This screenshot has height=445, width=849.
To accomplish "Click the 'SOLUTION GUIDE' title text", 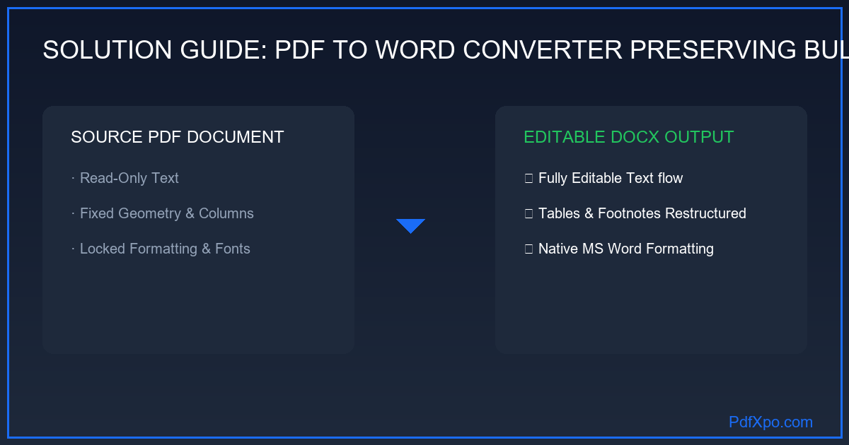I will (x=444, y=49).
